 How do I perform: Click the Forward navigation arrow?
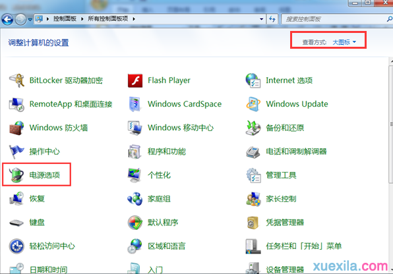(x=20, y=19)
